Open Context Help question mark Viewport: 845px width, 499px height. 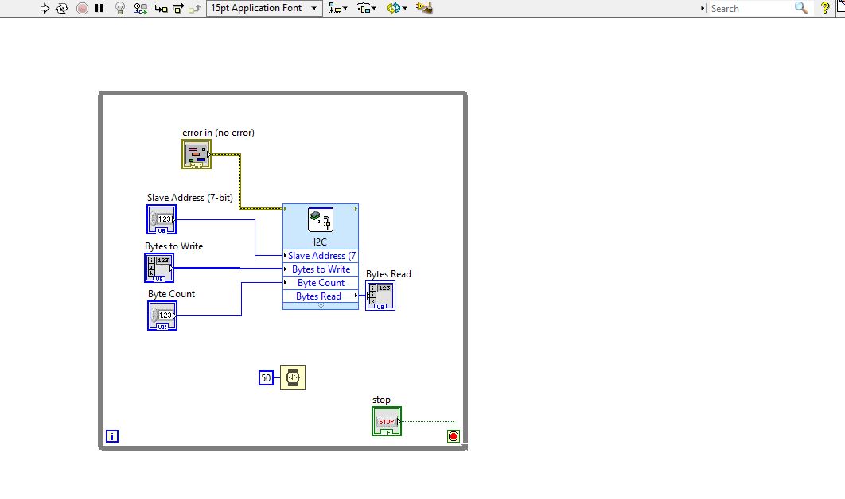point(824,8)
